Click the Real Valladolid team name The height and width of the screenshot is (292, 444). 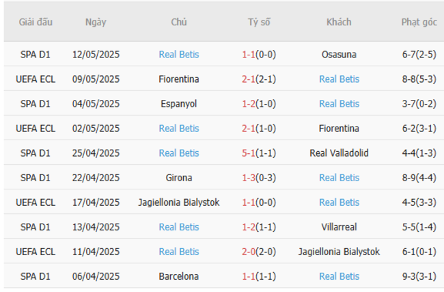(x=339, y=153)
